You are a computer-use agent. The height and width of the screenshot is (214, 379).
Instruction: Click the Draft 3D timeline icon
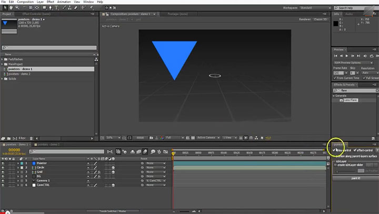pos(125,152)
